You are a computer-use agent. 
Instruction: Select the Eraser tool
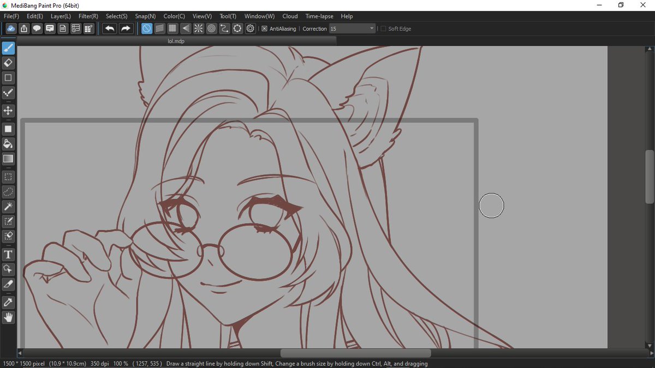tap(8, 63)
